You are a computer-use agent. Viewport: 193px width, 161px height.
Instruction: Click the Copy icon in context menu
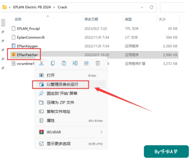[53, 63]
